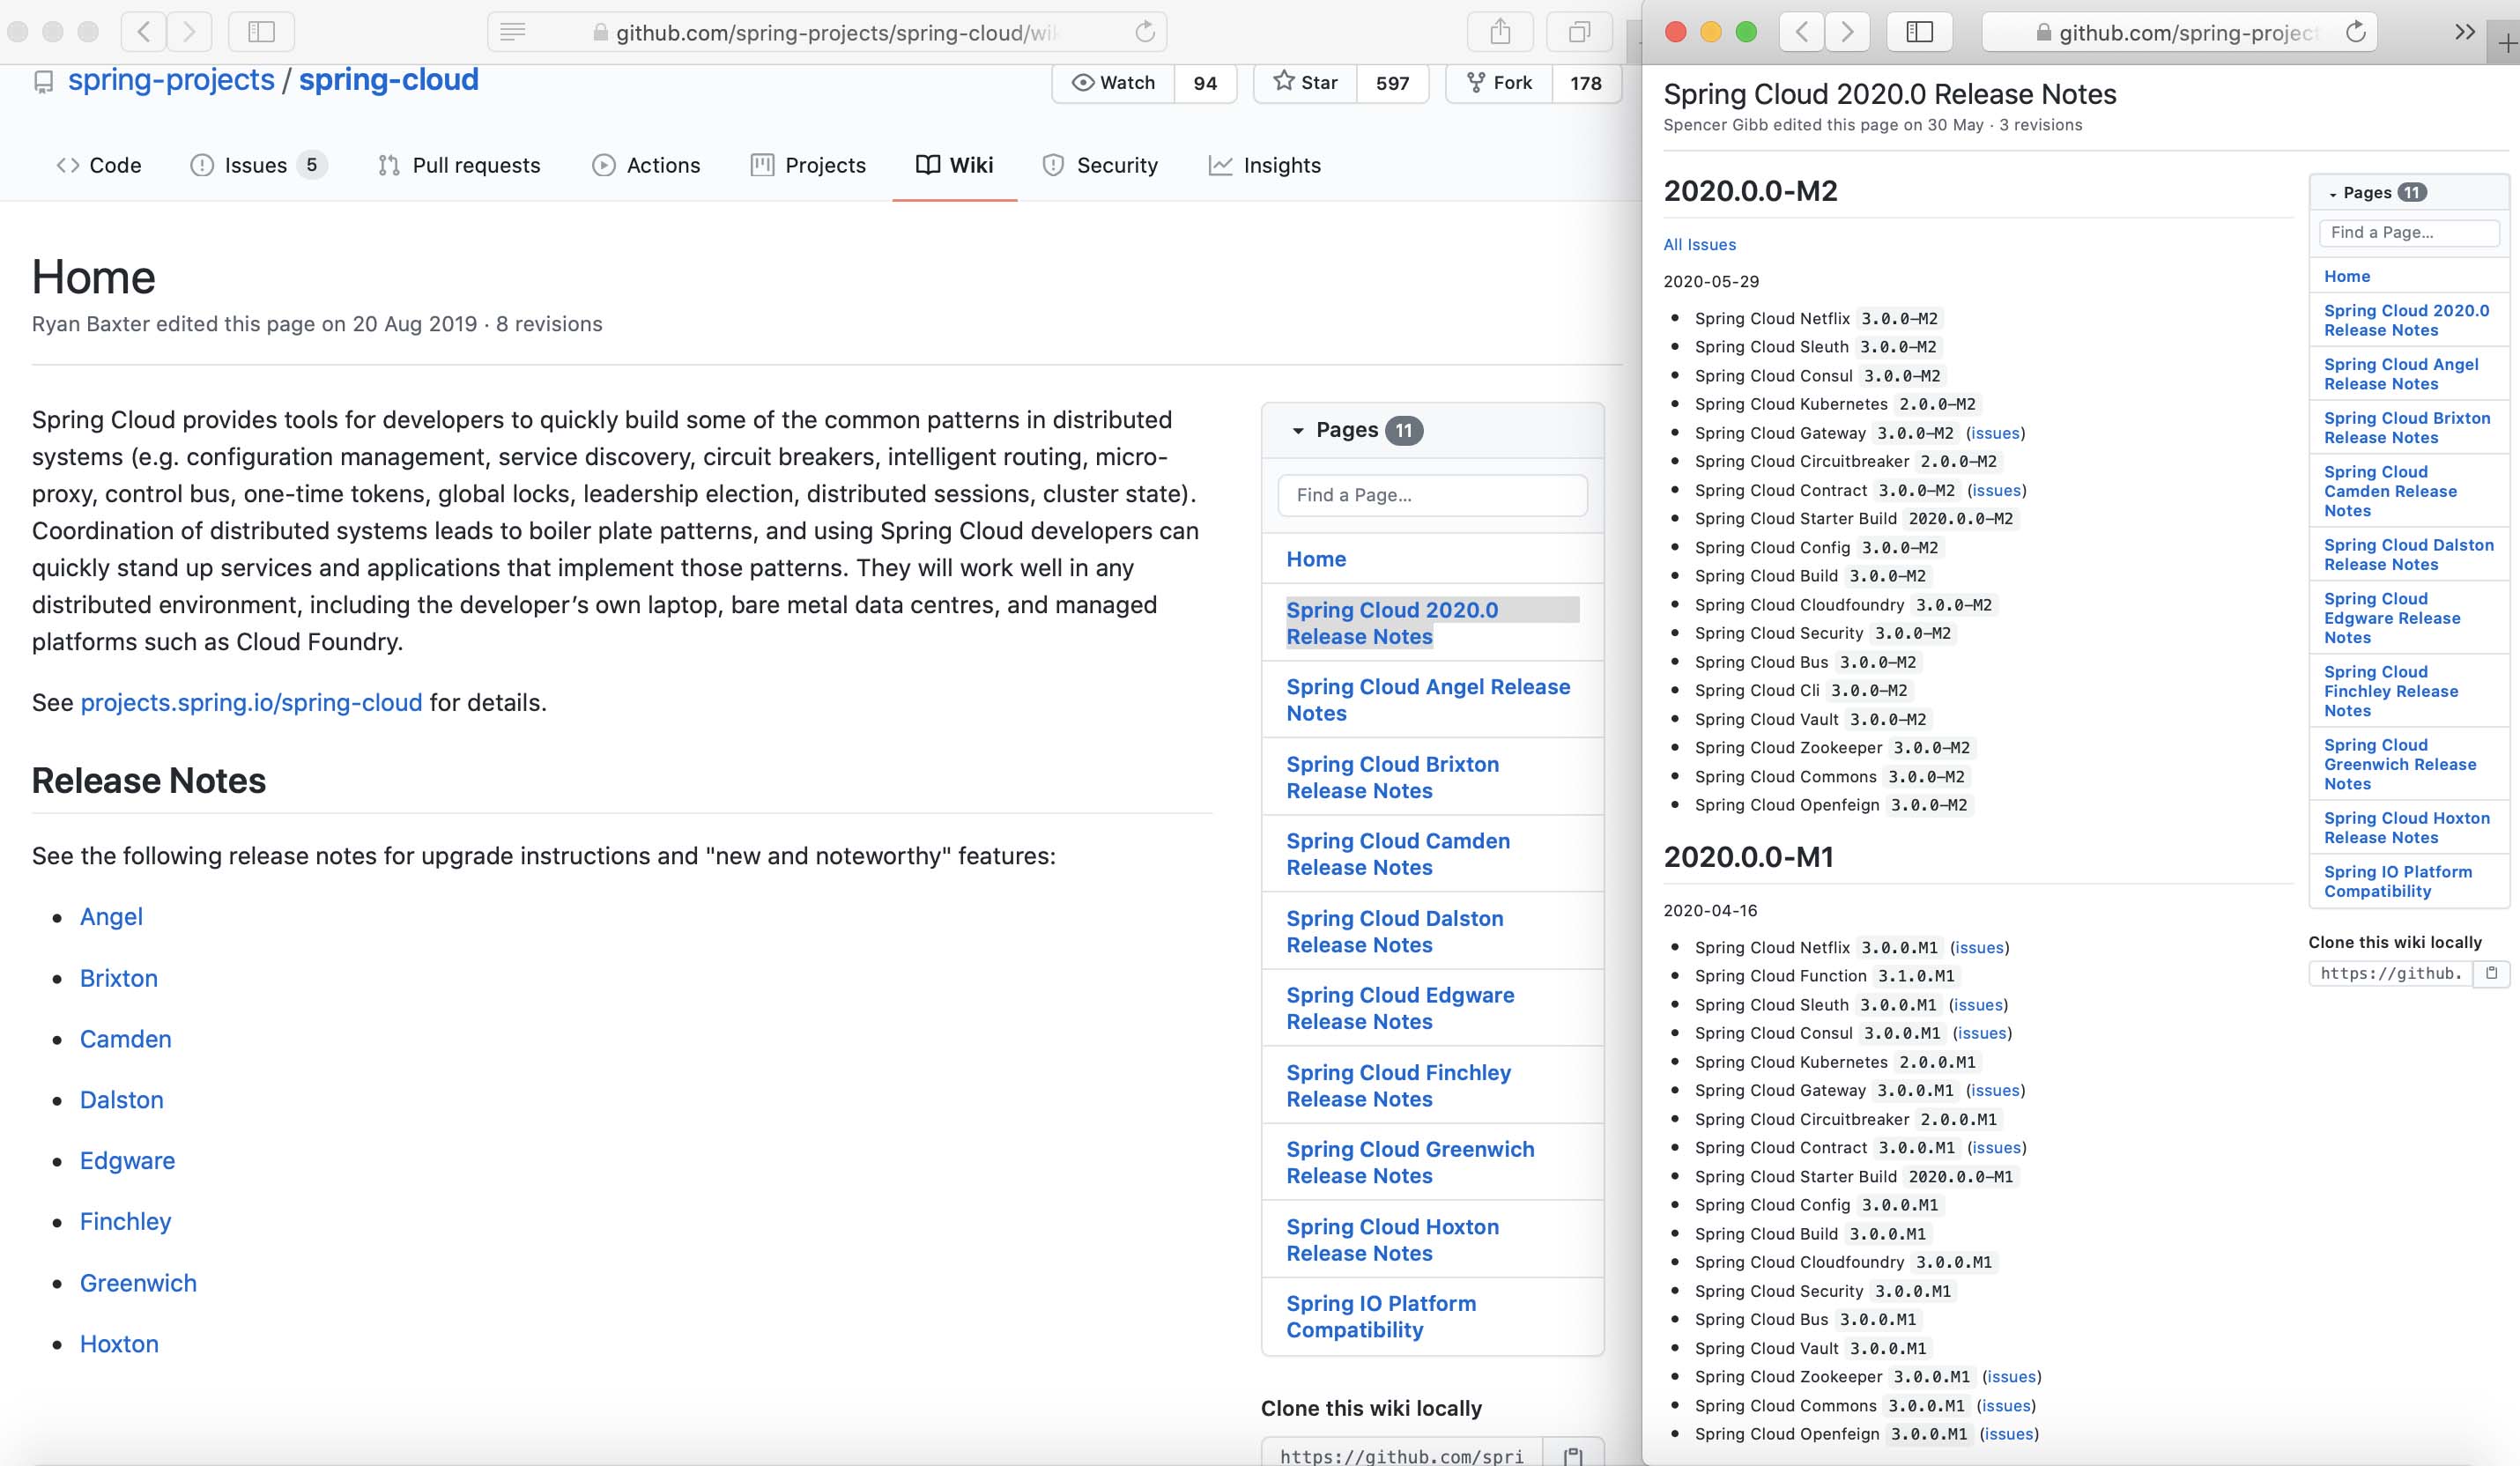The height and width of the screenshot is (1466, 2520).
Task: Open the 8 revisions history link
Action: tap(549, 324)
